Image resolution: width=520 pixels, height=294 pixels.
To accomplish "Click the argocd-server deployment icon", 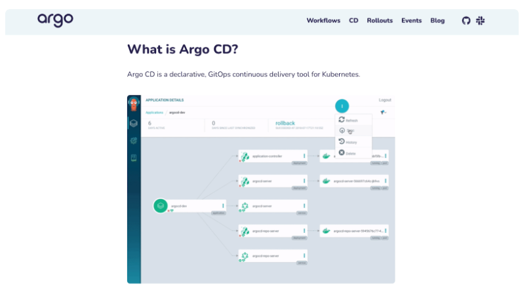I will 245,181.
